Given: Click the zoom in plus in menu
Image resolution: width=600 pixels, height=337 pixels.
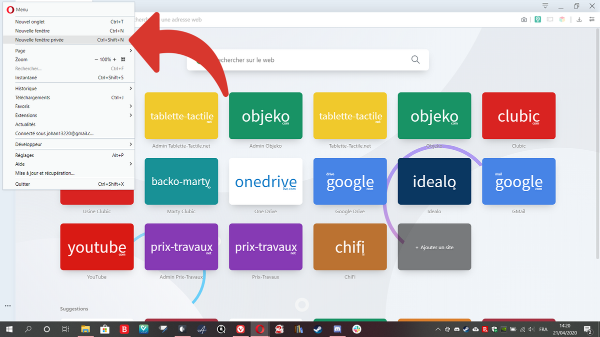Looking at the screenshot, I should point(114,59).
